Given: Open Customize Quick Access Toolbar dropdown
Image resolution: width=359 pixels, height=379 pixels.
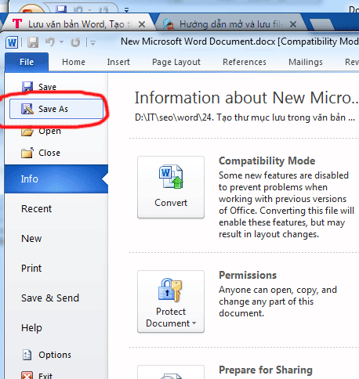Looking at the screenshot, I should coord(92,42).
